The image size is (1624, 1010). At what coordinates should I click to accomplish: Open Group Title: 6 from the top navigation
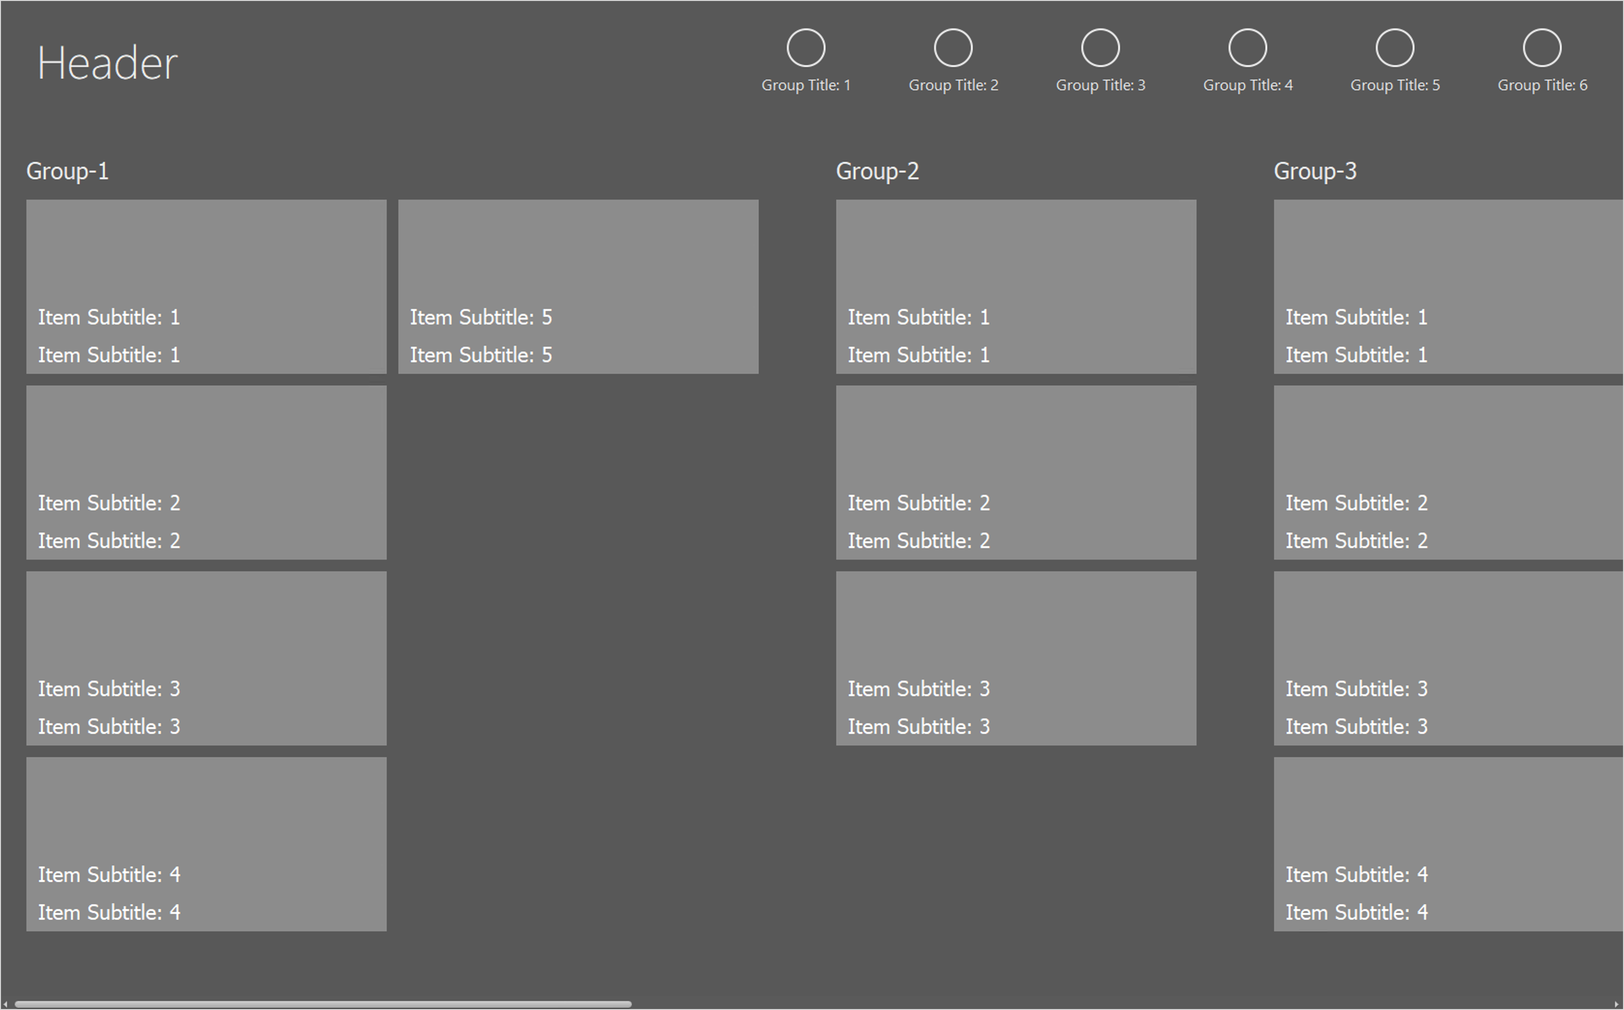[1542, 85]
